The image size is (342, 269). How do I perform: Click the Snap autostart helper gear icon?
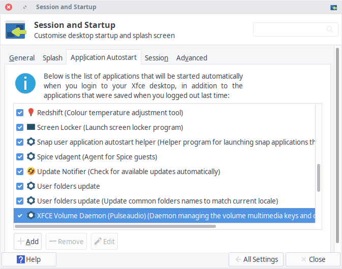pos(31,142)
